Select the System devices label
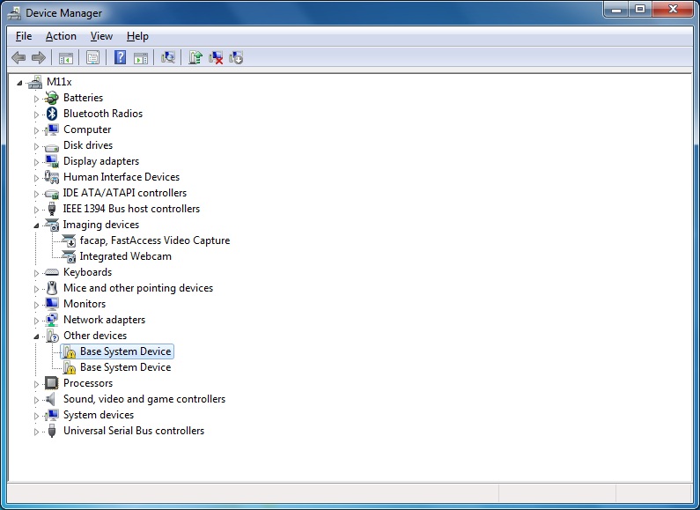The height and width of the screenshot is (510, 700). 99,415
